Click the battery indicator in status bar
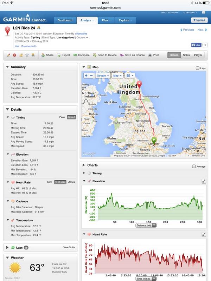211x281 pixels. (x=206, y=3)
